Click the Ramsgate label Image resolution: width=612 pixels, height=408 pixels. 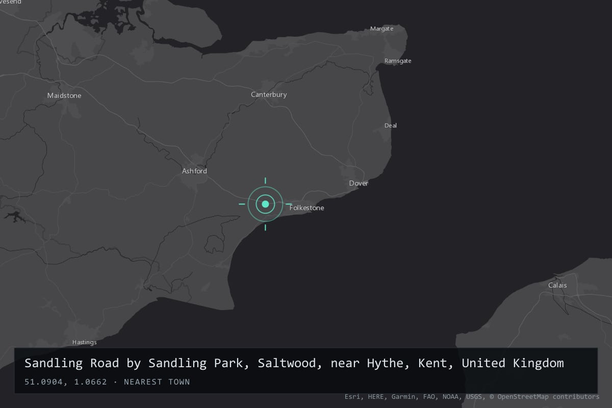point(398,61)
